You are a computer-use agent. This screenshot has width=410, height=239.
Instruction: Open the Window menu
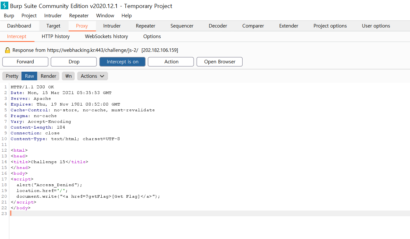105,15
